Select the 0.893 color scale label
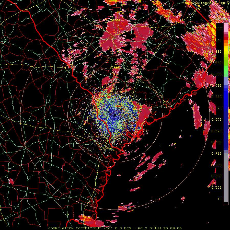This screenshot has width=230, height=230. coord(216,51)
